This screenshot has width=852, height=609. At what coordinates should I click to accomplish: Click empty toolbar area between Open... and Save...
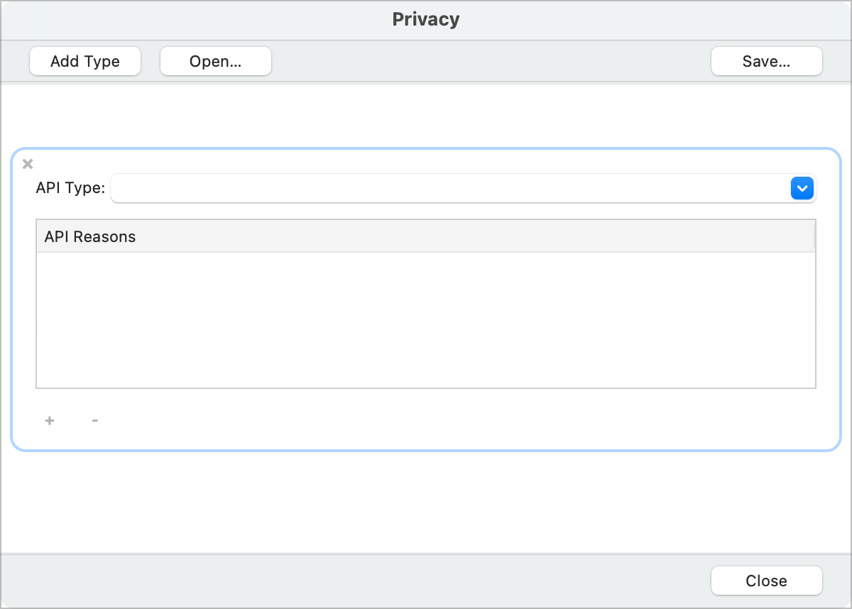[x=490, y=61]
